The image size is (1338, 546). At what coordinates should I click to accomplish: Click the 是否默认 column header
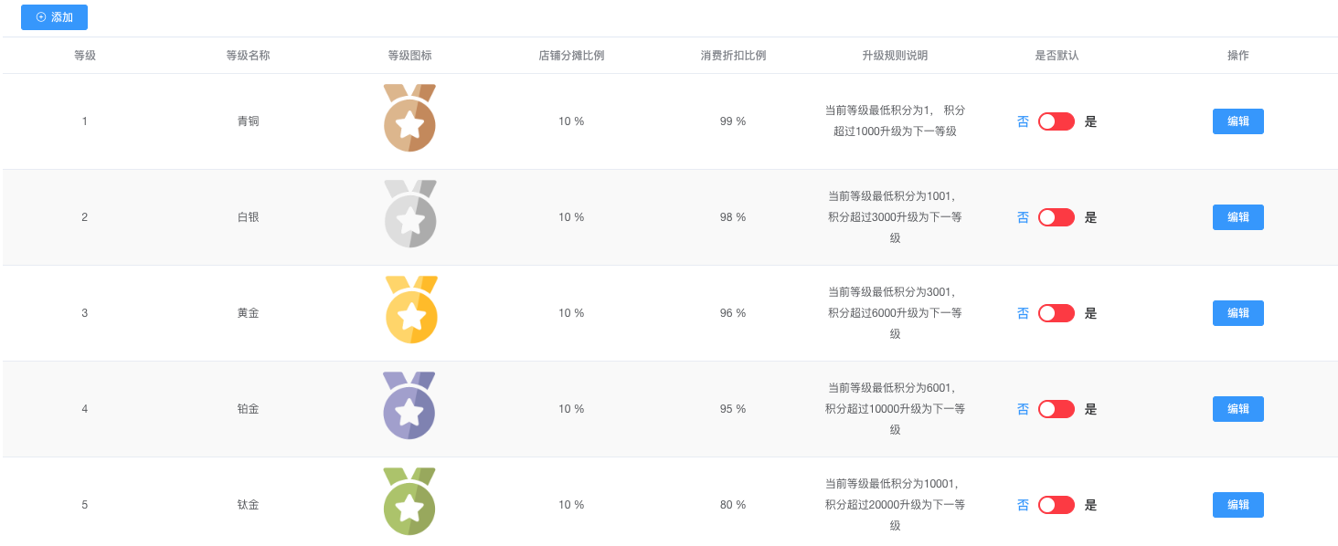pos(1057,56)
